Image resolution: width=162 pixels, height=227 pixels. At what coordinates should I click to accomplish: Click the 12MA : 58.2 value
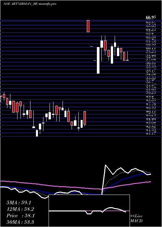click(20, 209)
